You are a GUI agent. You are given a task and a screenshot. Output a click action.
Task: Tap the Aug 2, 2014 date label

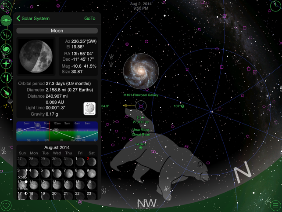[x=141, y=4]
